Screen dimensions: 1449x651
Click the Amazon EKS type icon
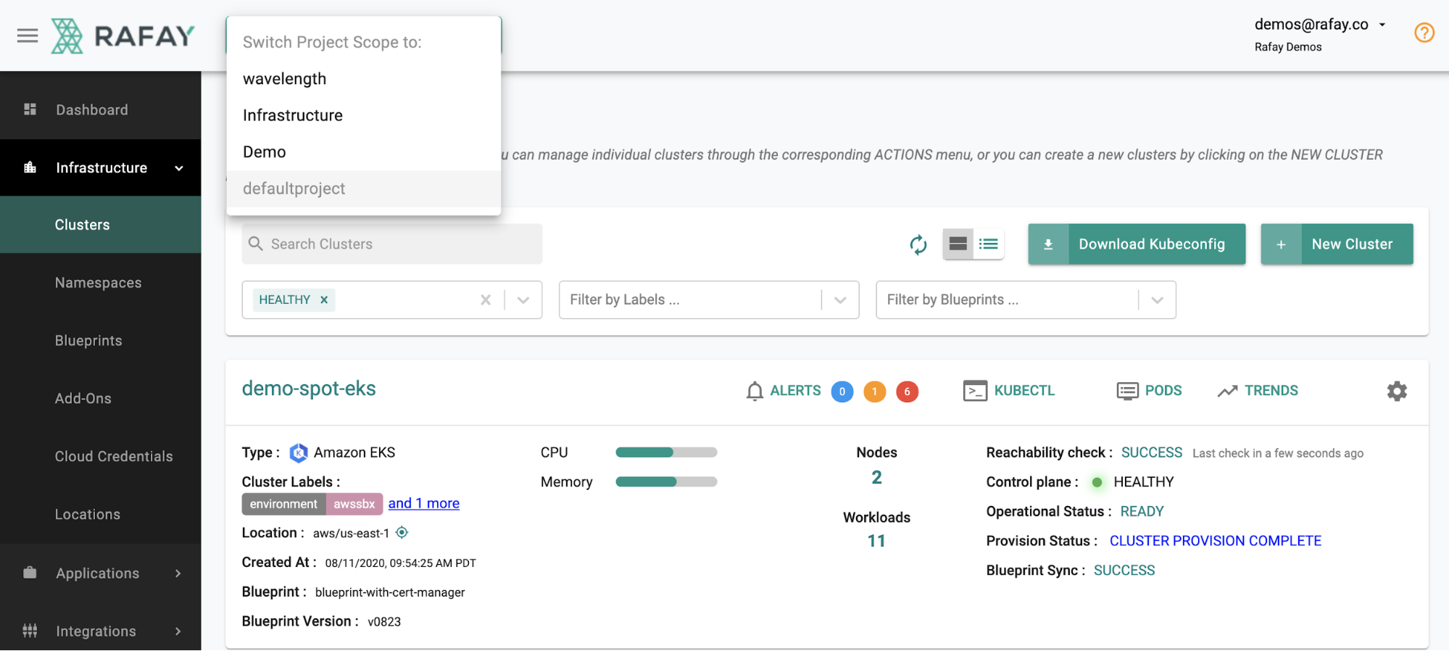coord(299,453)
